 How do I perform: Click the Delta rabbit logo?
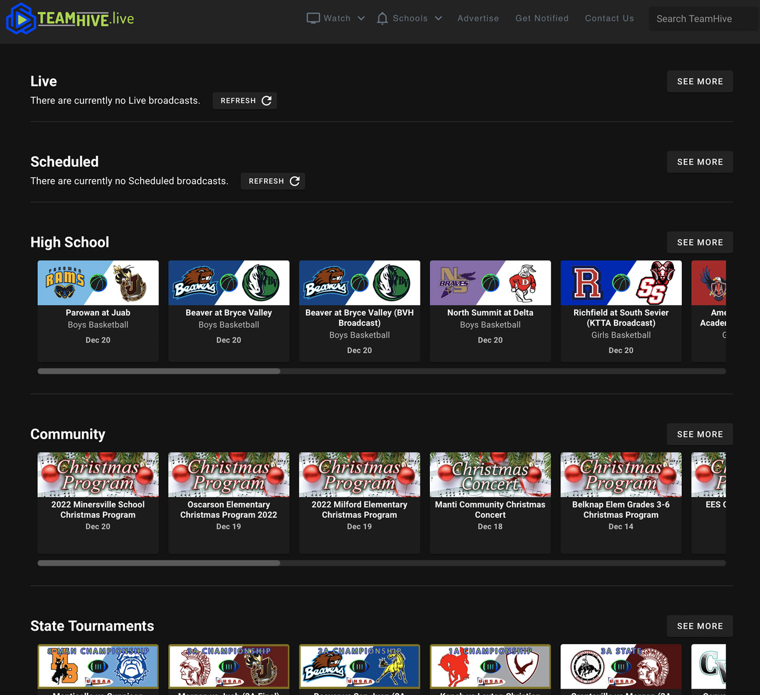[523, 283]
